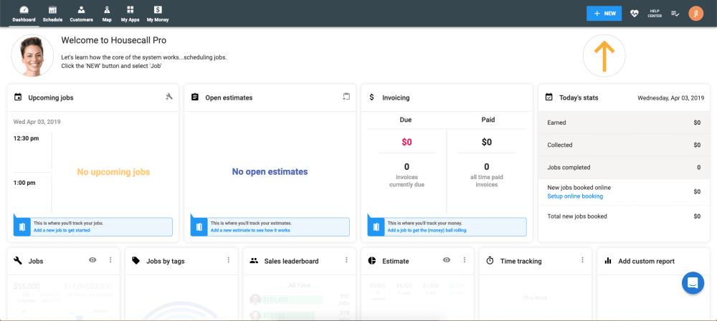Toggle visibility eye on Jobs card

(x=92, y=259)
